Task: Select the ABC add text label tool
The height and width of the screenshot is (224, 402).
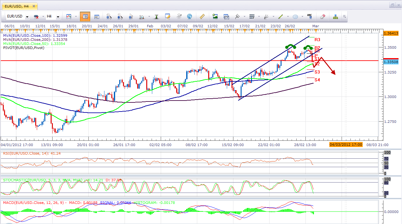Action: point(310,16)
